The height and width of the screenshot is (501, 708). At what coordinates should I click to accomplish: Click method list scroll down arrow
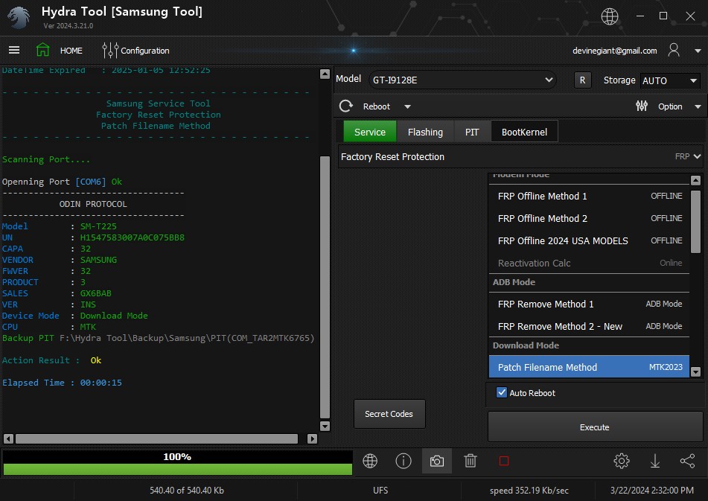696,372
